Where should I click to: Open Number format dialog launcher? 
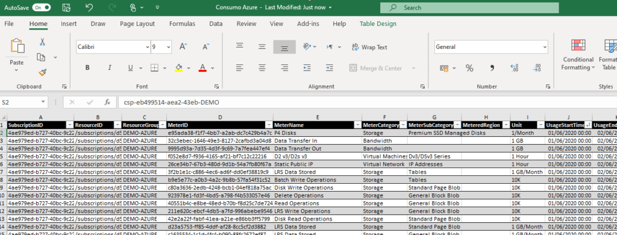coord(548,86)
